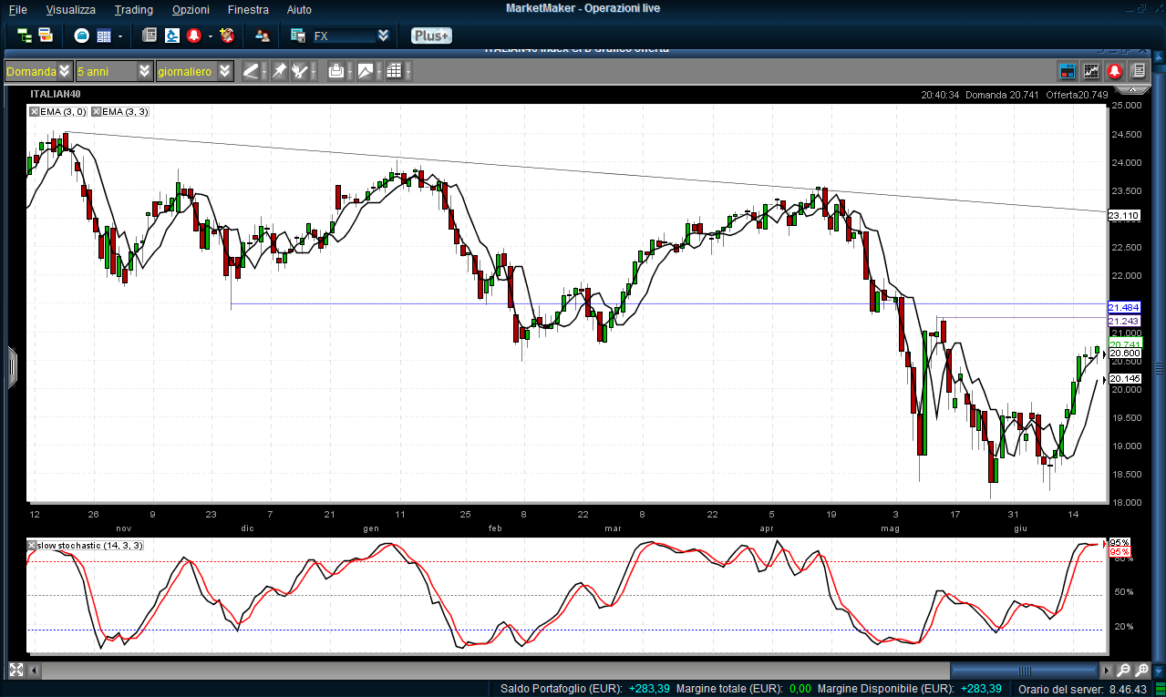Expand the FX market selector dropdown
The height and width of the screenshot is (697, 1166).
[x=383, y=36]
